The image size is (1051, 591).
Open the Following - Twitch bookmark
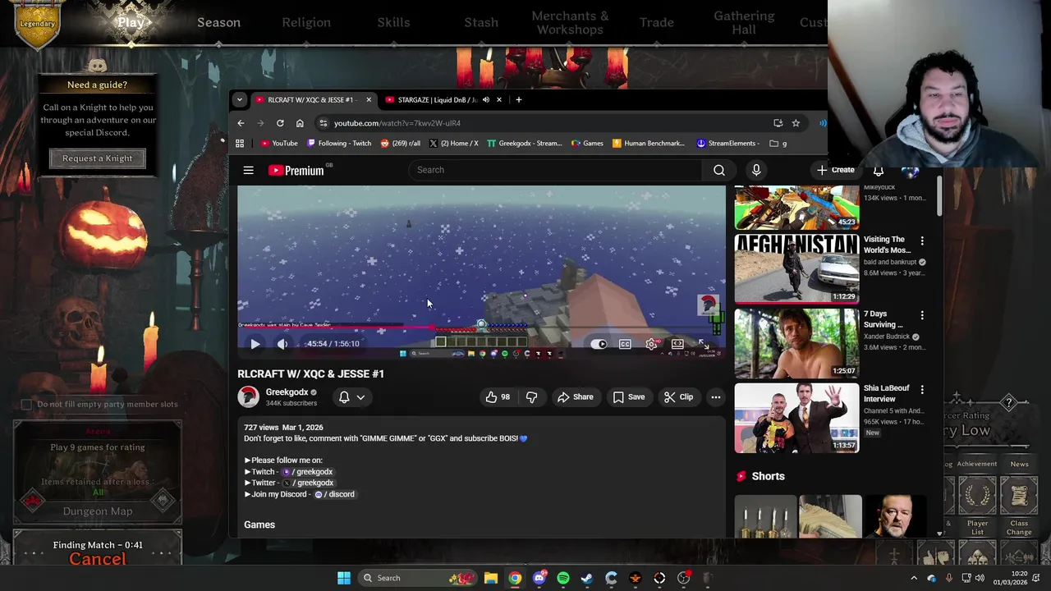coord(338,143)
